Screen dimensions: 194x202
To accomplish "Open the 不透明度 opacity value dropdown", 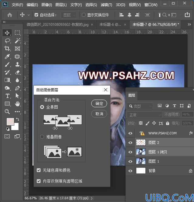I will tap(187, 114).
